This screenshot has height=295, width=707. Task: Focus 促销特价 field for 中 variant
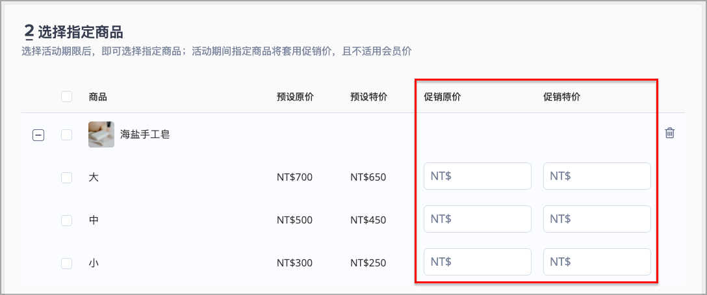click(597, 219)
